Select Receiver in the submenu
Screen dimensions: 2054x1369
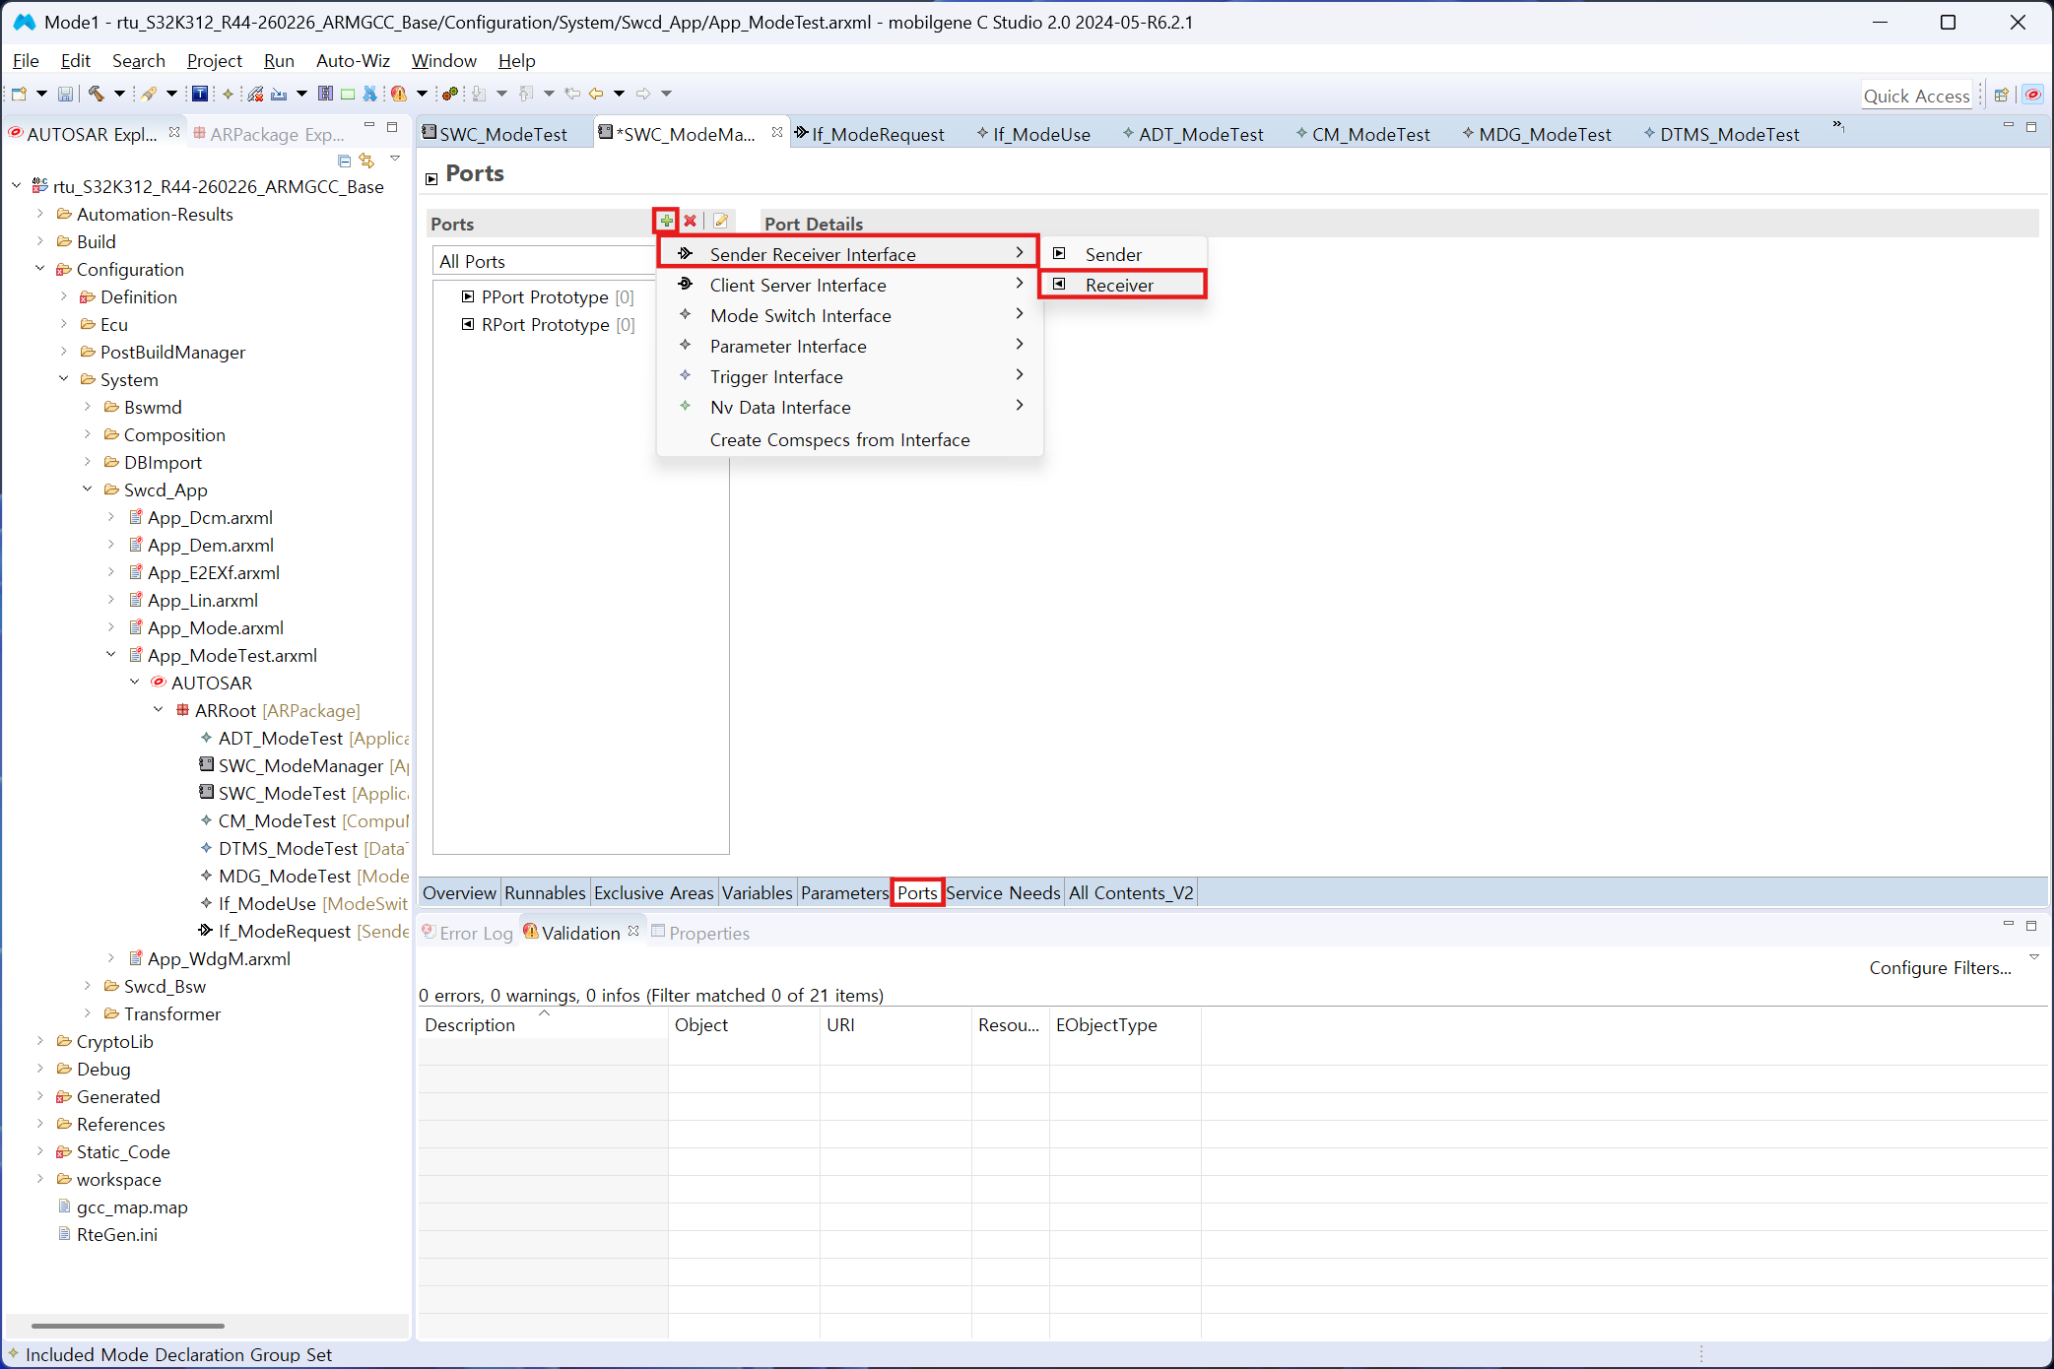[1122, 285]
